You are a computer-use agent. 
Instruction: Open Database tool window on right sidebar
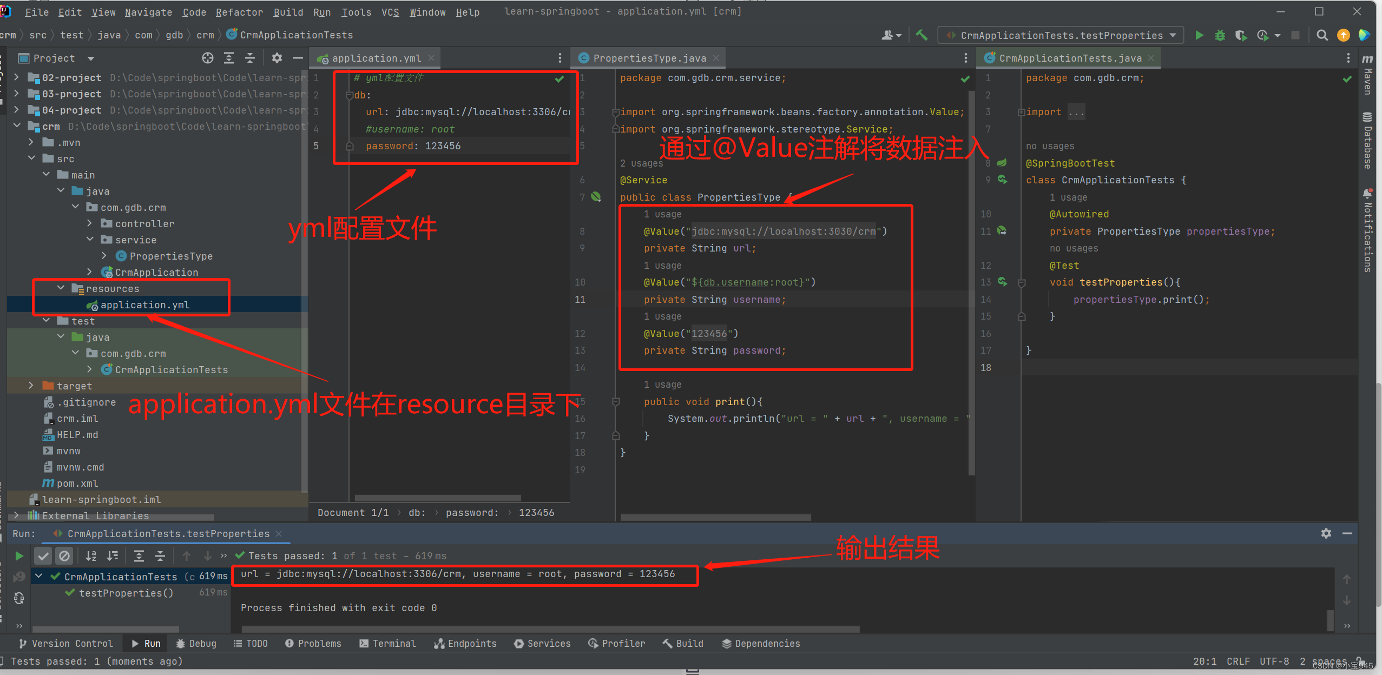tap(1367, 140)
